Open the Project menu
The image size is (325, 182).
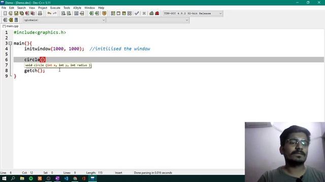(x=43, y=8)
